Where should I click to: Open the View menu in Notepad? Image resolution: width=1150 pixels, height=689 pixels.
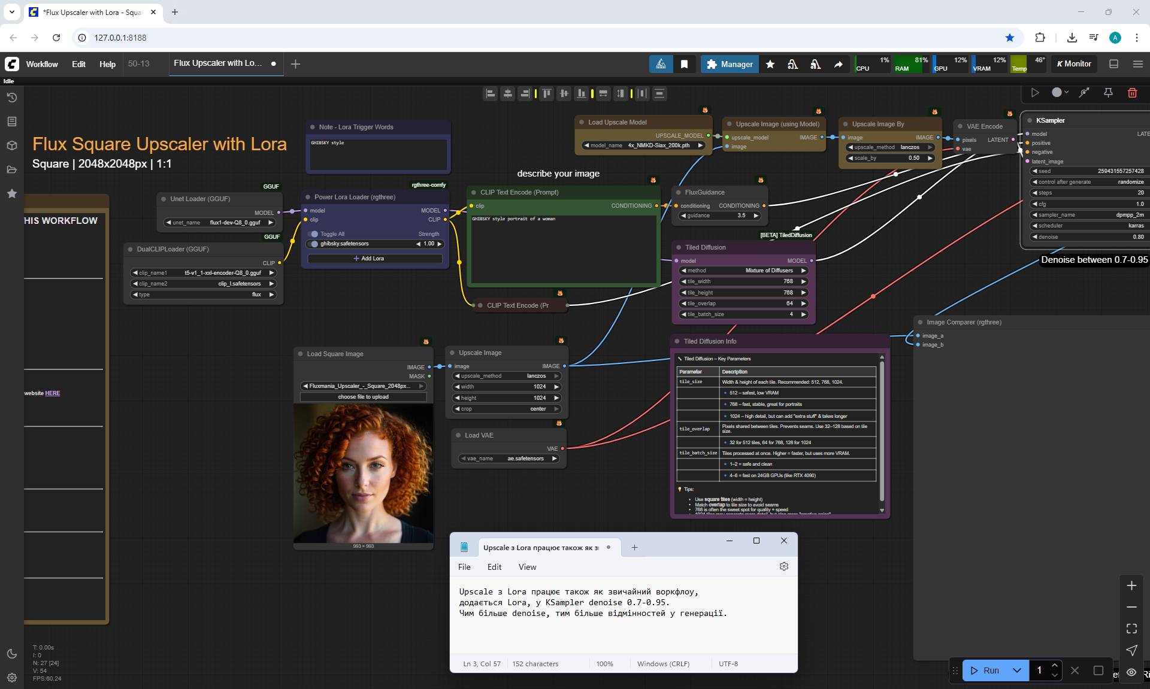(x=527, y=567)
